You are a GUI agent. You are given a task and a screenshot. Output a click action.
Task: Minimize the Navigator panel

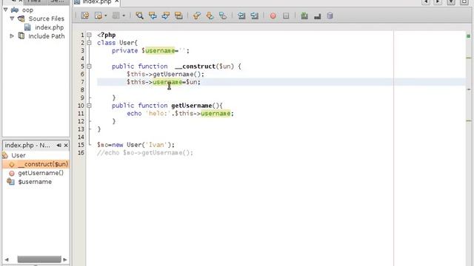click(x=59, y=146)
